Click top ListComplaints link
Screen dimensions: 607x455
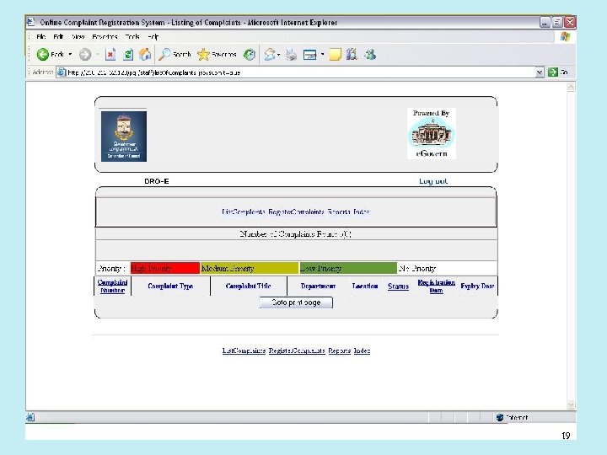244,211
